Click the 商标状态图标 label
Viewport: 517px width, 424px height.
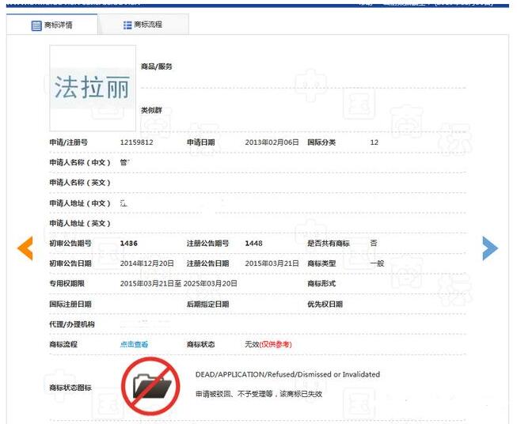tap(70, 388)
